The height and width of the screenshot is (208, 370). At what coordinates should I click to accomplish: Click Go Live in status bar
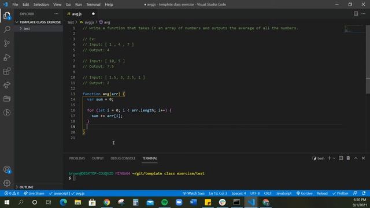(305, 194)
